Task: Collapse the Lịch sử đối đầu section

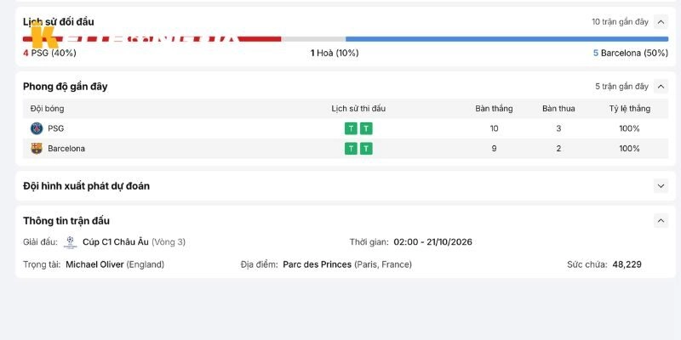Action: coord(661,22)
